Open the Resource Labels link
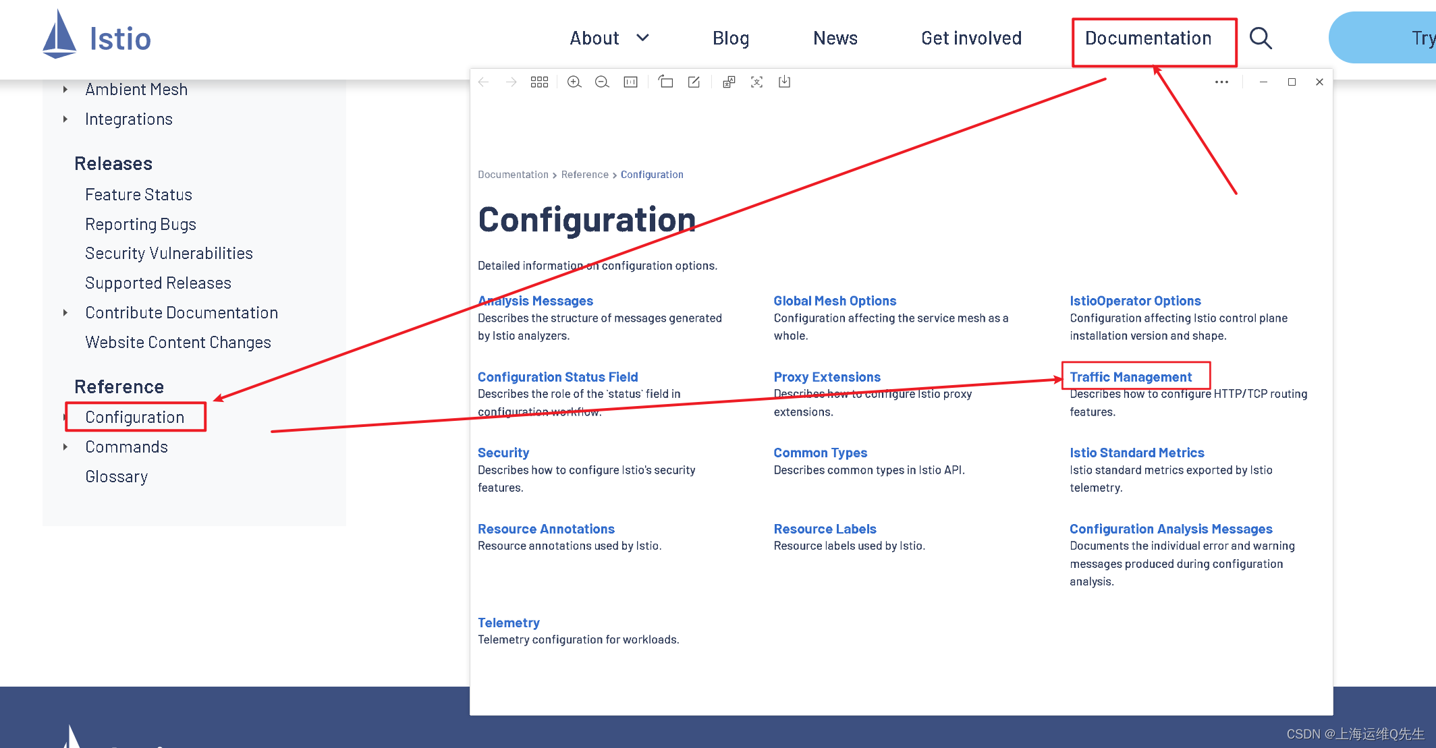The width and height of the screenshot is (1436, 748). pos(825,529)
